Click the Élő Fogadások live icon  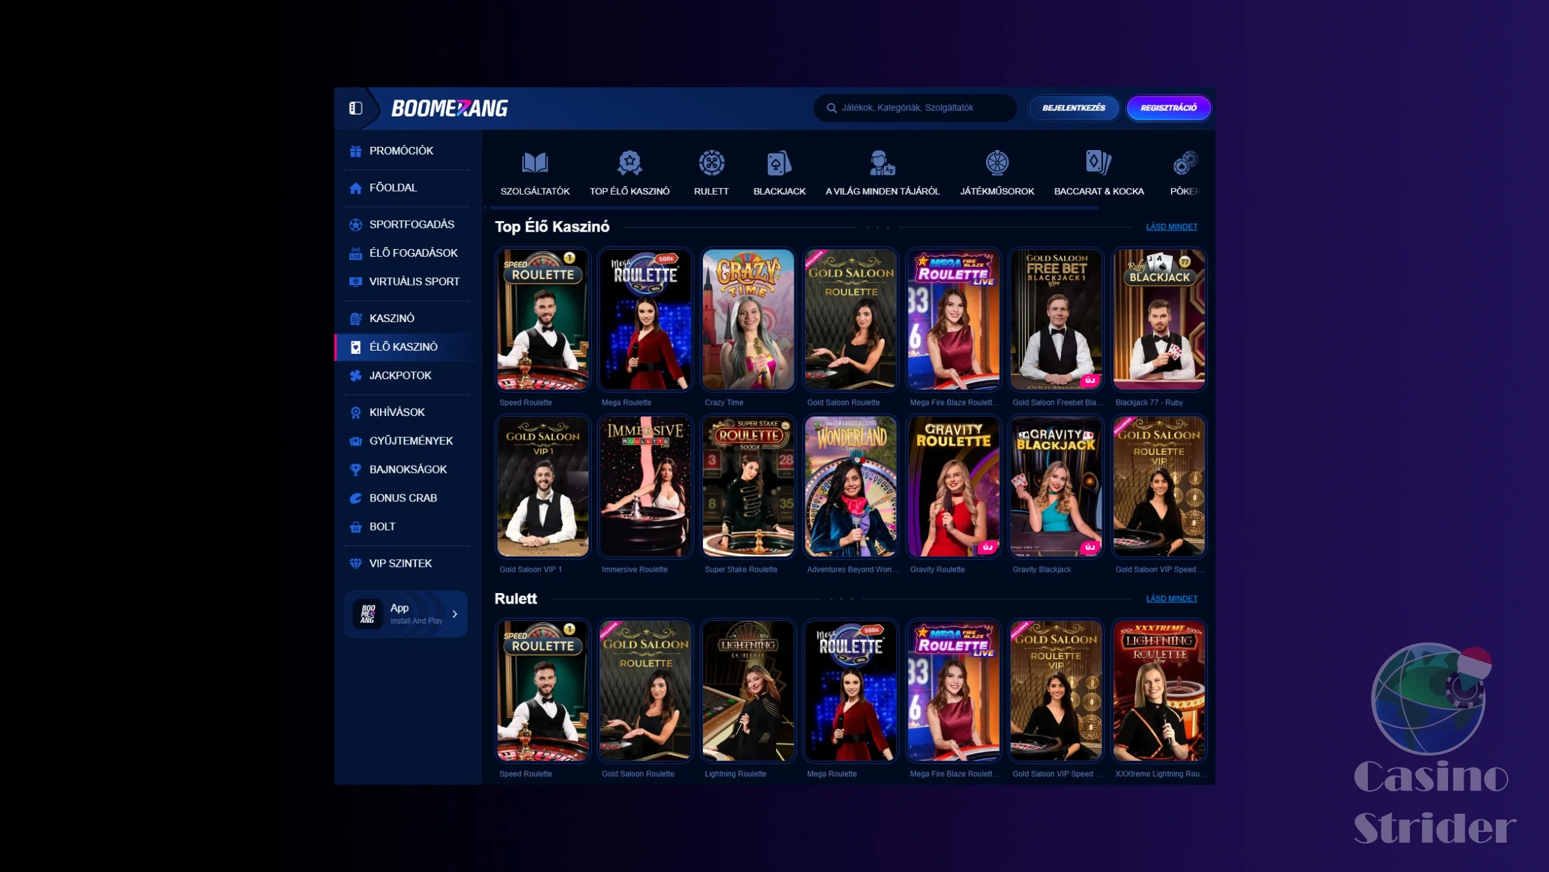coord(355,254)
